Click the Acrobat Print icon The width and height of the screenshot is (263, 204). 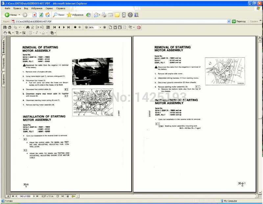click(10, 27)
